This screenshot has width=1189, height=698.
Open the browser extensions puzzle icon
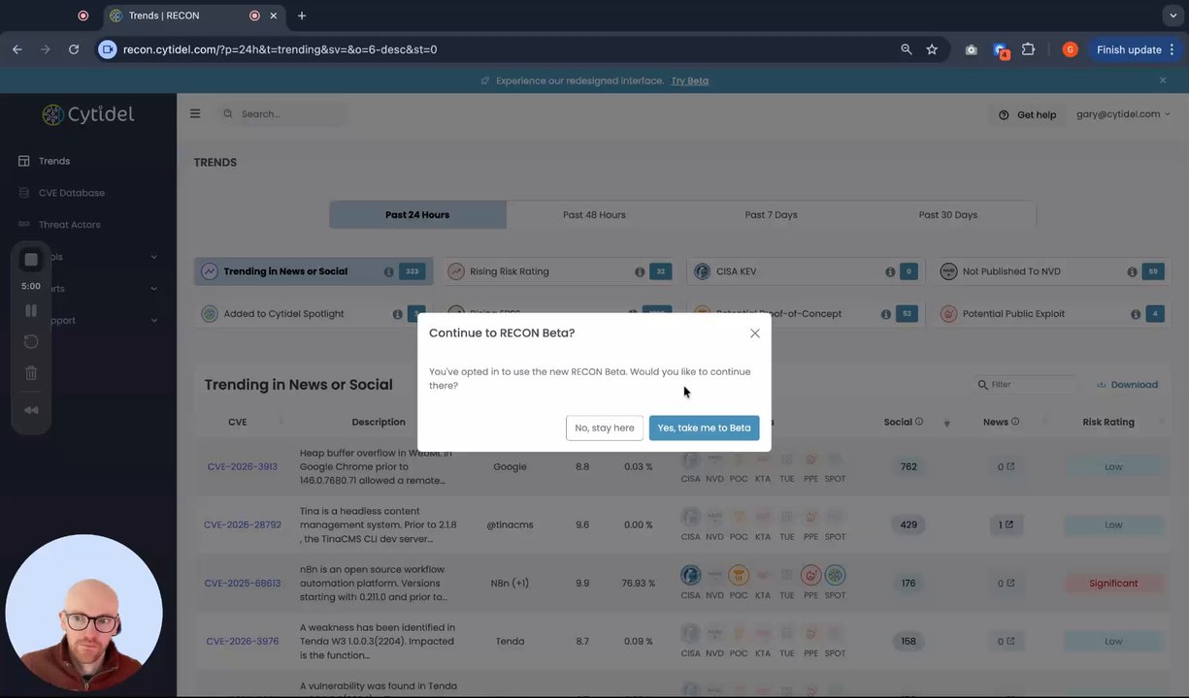(1029, 49)
